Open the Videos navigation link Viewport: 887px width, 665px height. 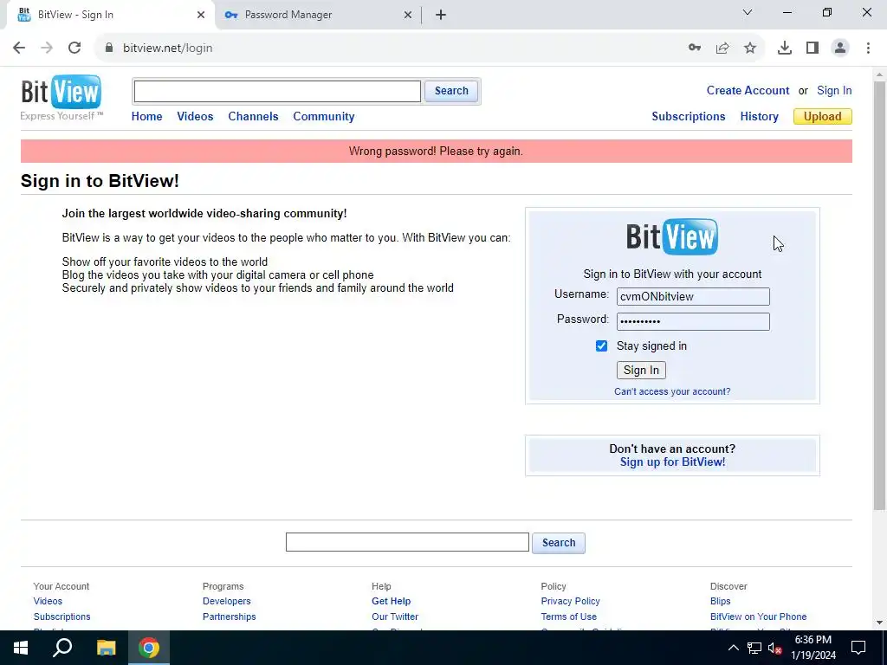pos(195,117)
